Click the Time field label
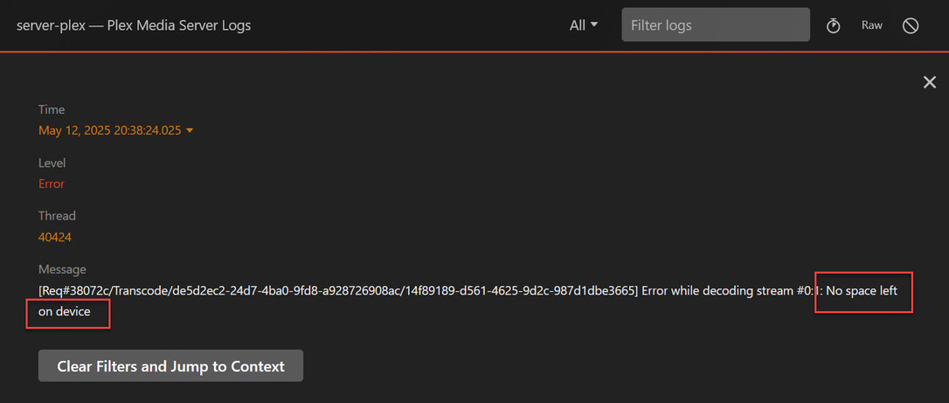The width and height of the screenshot is (949, 403). 52,109
